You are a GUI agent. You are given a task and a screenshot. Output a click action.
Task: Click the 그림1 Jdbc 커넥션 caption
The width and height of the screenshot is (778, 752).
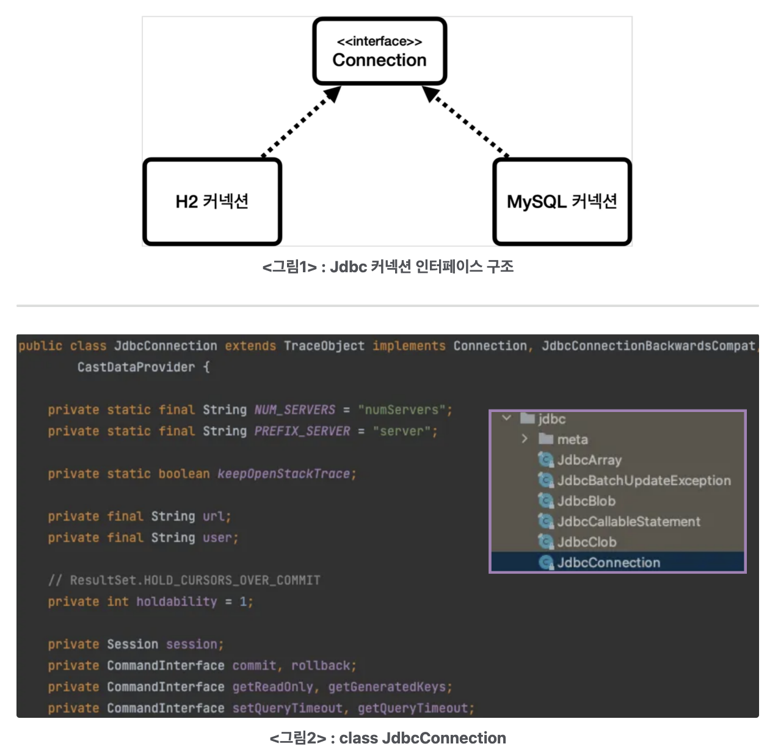pos(388,267)
